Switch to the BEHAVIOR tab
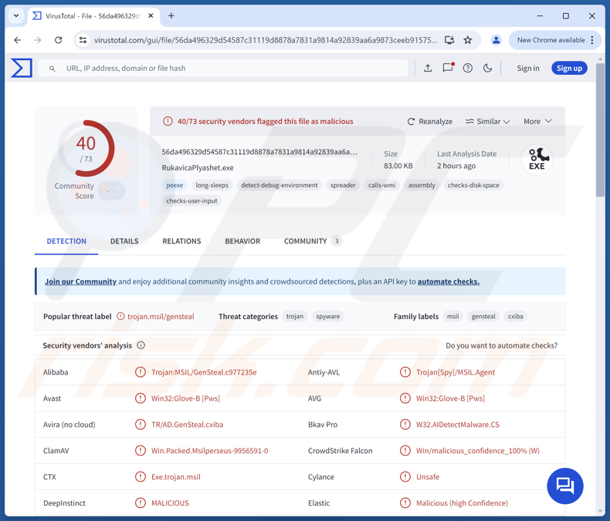The width and height of the screenshot is (610, 521). [242, 241]
